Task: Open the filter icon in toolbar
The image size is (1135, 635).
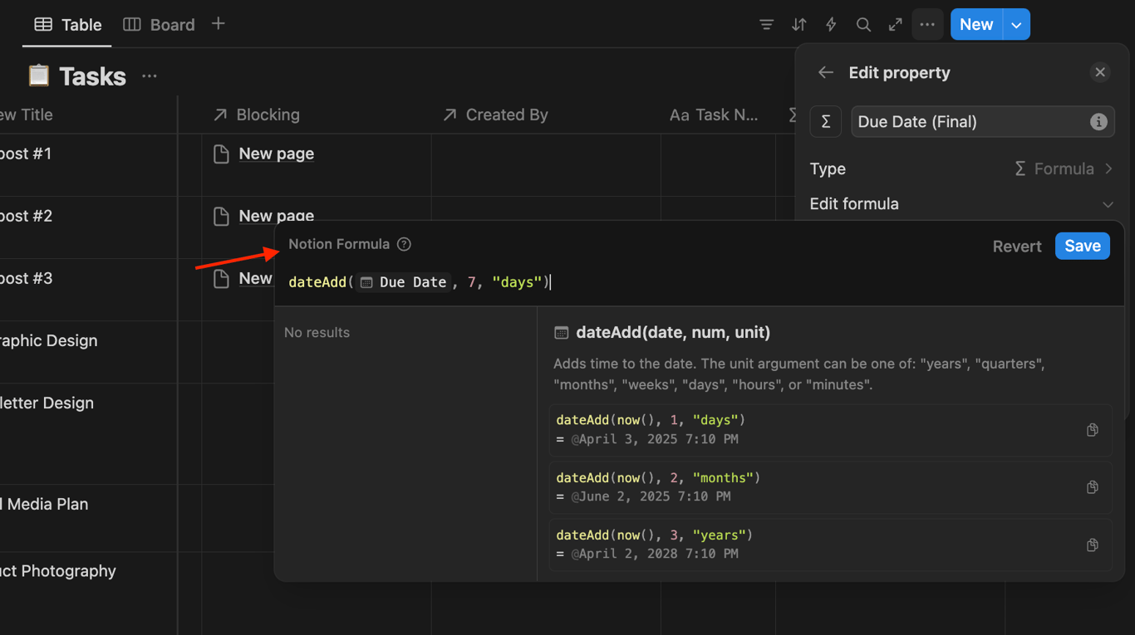Action: [x=766, y=25]
